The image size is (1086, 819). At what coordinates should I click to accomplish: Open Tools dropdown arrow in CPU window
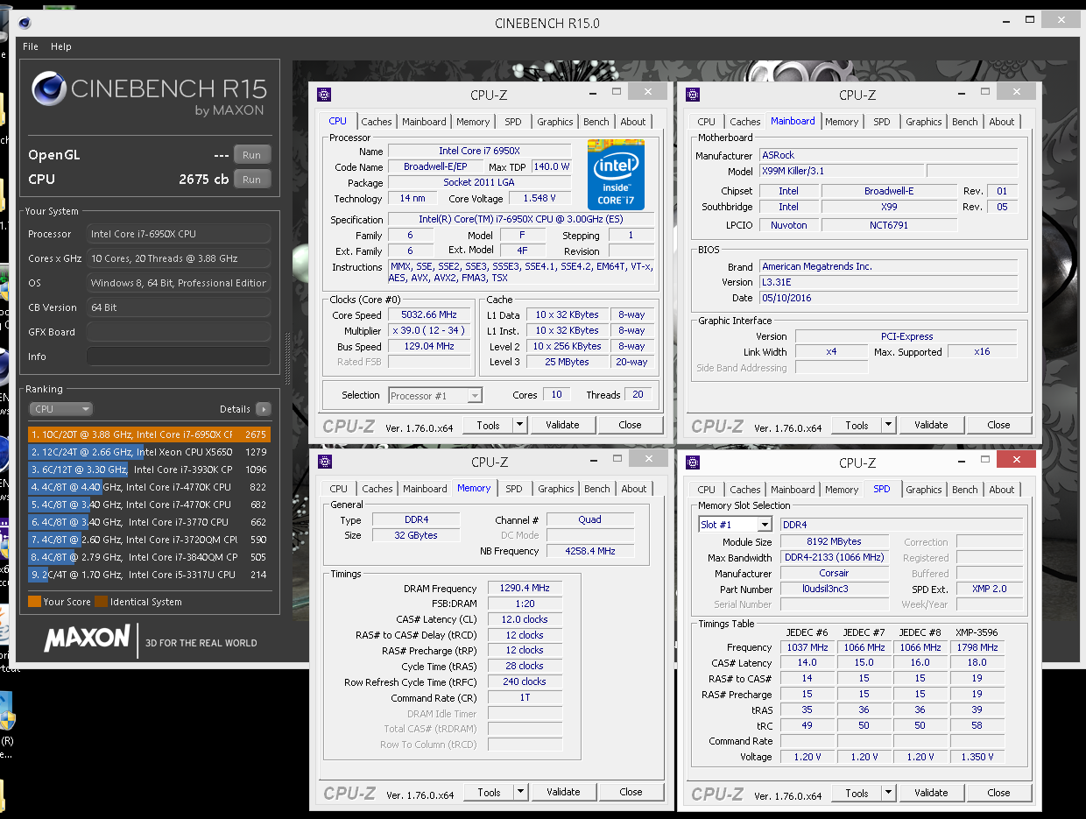(x=519, y=426)
